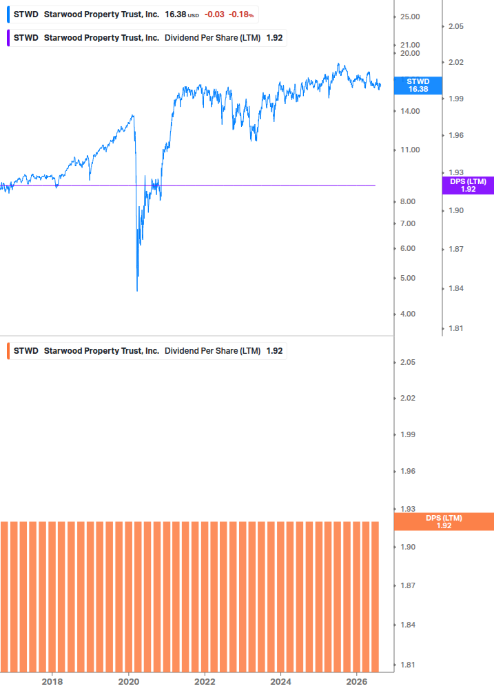Click the orange color marker of lower legend
The width and height of the screenshot is (494, 693).
click(8, 351)
